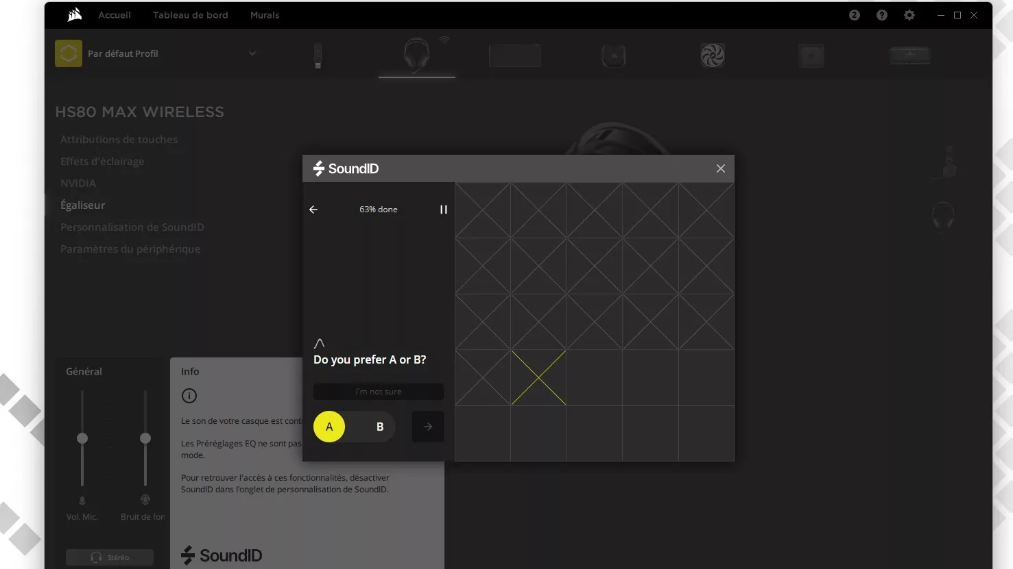The width and height of the screenshot is (1013, 569).
Task: Open the NVIDIA section
Action: [78, 183]
